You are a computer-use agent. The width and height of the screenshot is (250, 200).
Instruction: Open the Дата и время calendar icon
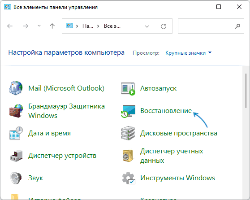click(16, 133)
